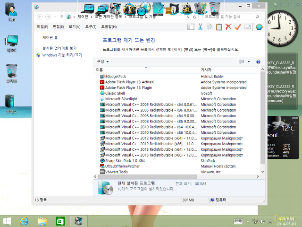
Task: Open the recycle bin dock icon at top
Action: tap(215, 9)
